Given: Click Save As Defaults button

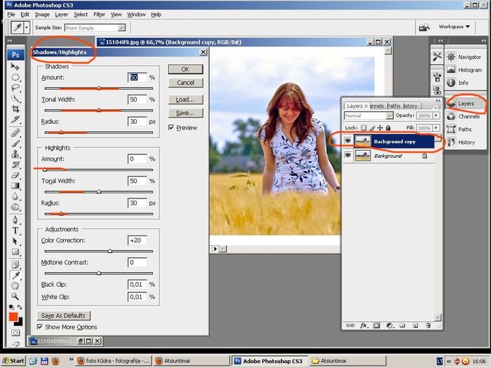Looking at the screenshot, I should [x=63, y=315].
